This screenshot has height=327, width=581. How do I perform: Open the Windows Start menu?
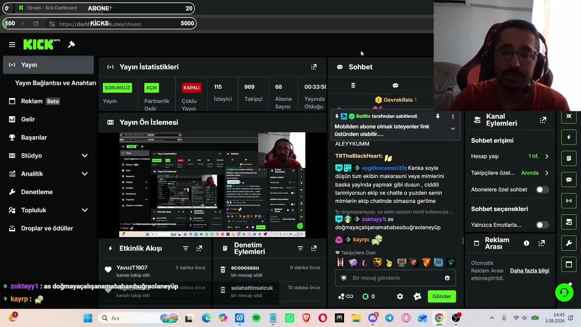pos(88,318)
